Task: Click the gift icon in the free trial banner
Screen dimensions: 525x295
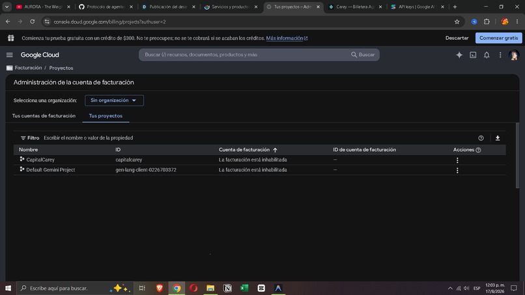Action: (x=10, y=38)
